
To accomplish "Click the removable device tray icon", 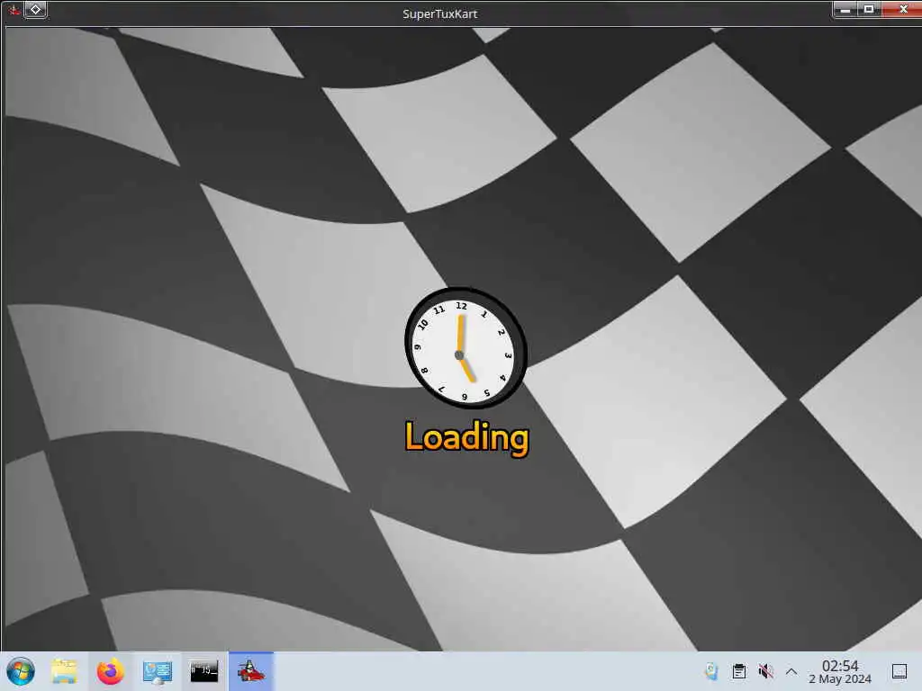I will tap(711, 671).
